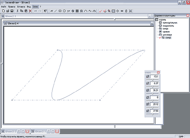Select the cycloid arc drawing tool
The image size is (190, 138).
coord(86,11)
